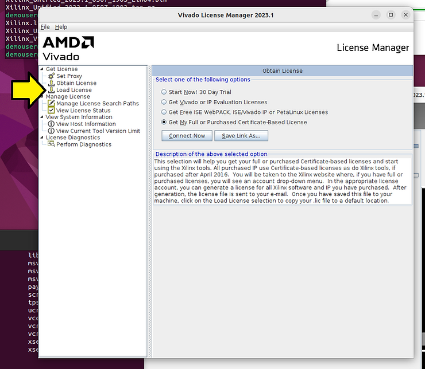Open the File menu
The image size is (425, 369).
[x=45, y=27]
